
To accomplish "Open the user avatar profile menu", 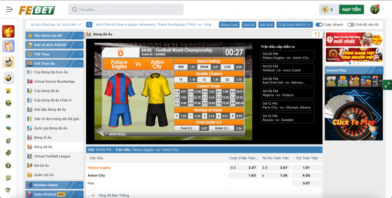I will (375, 9).
